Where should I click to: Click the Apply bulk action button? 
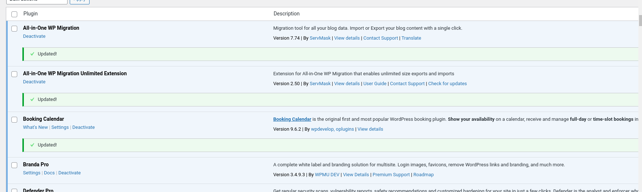[80, 1]
